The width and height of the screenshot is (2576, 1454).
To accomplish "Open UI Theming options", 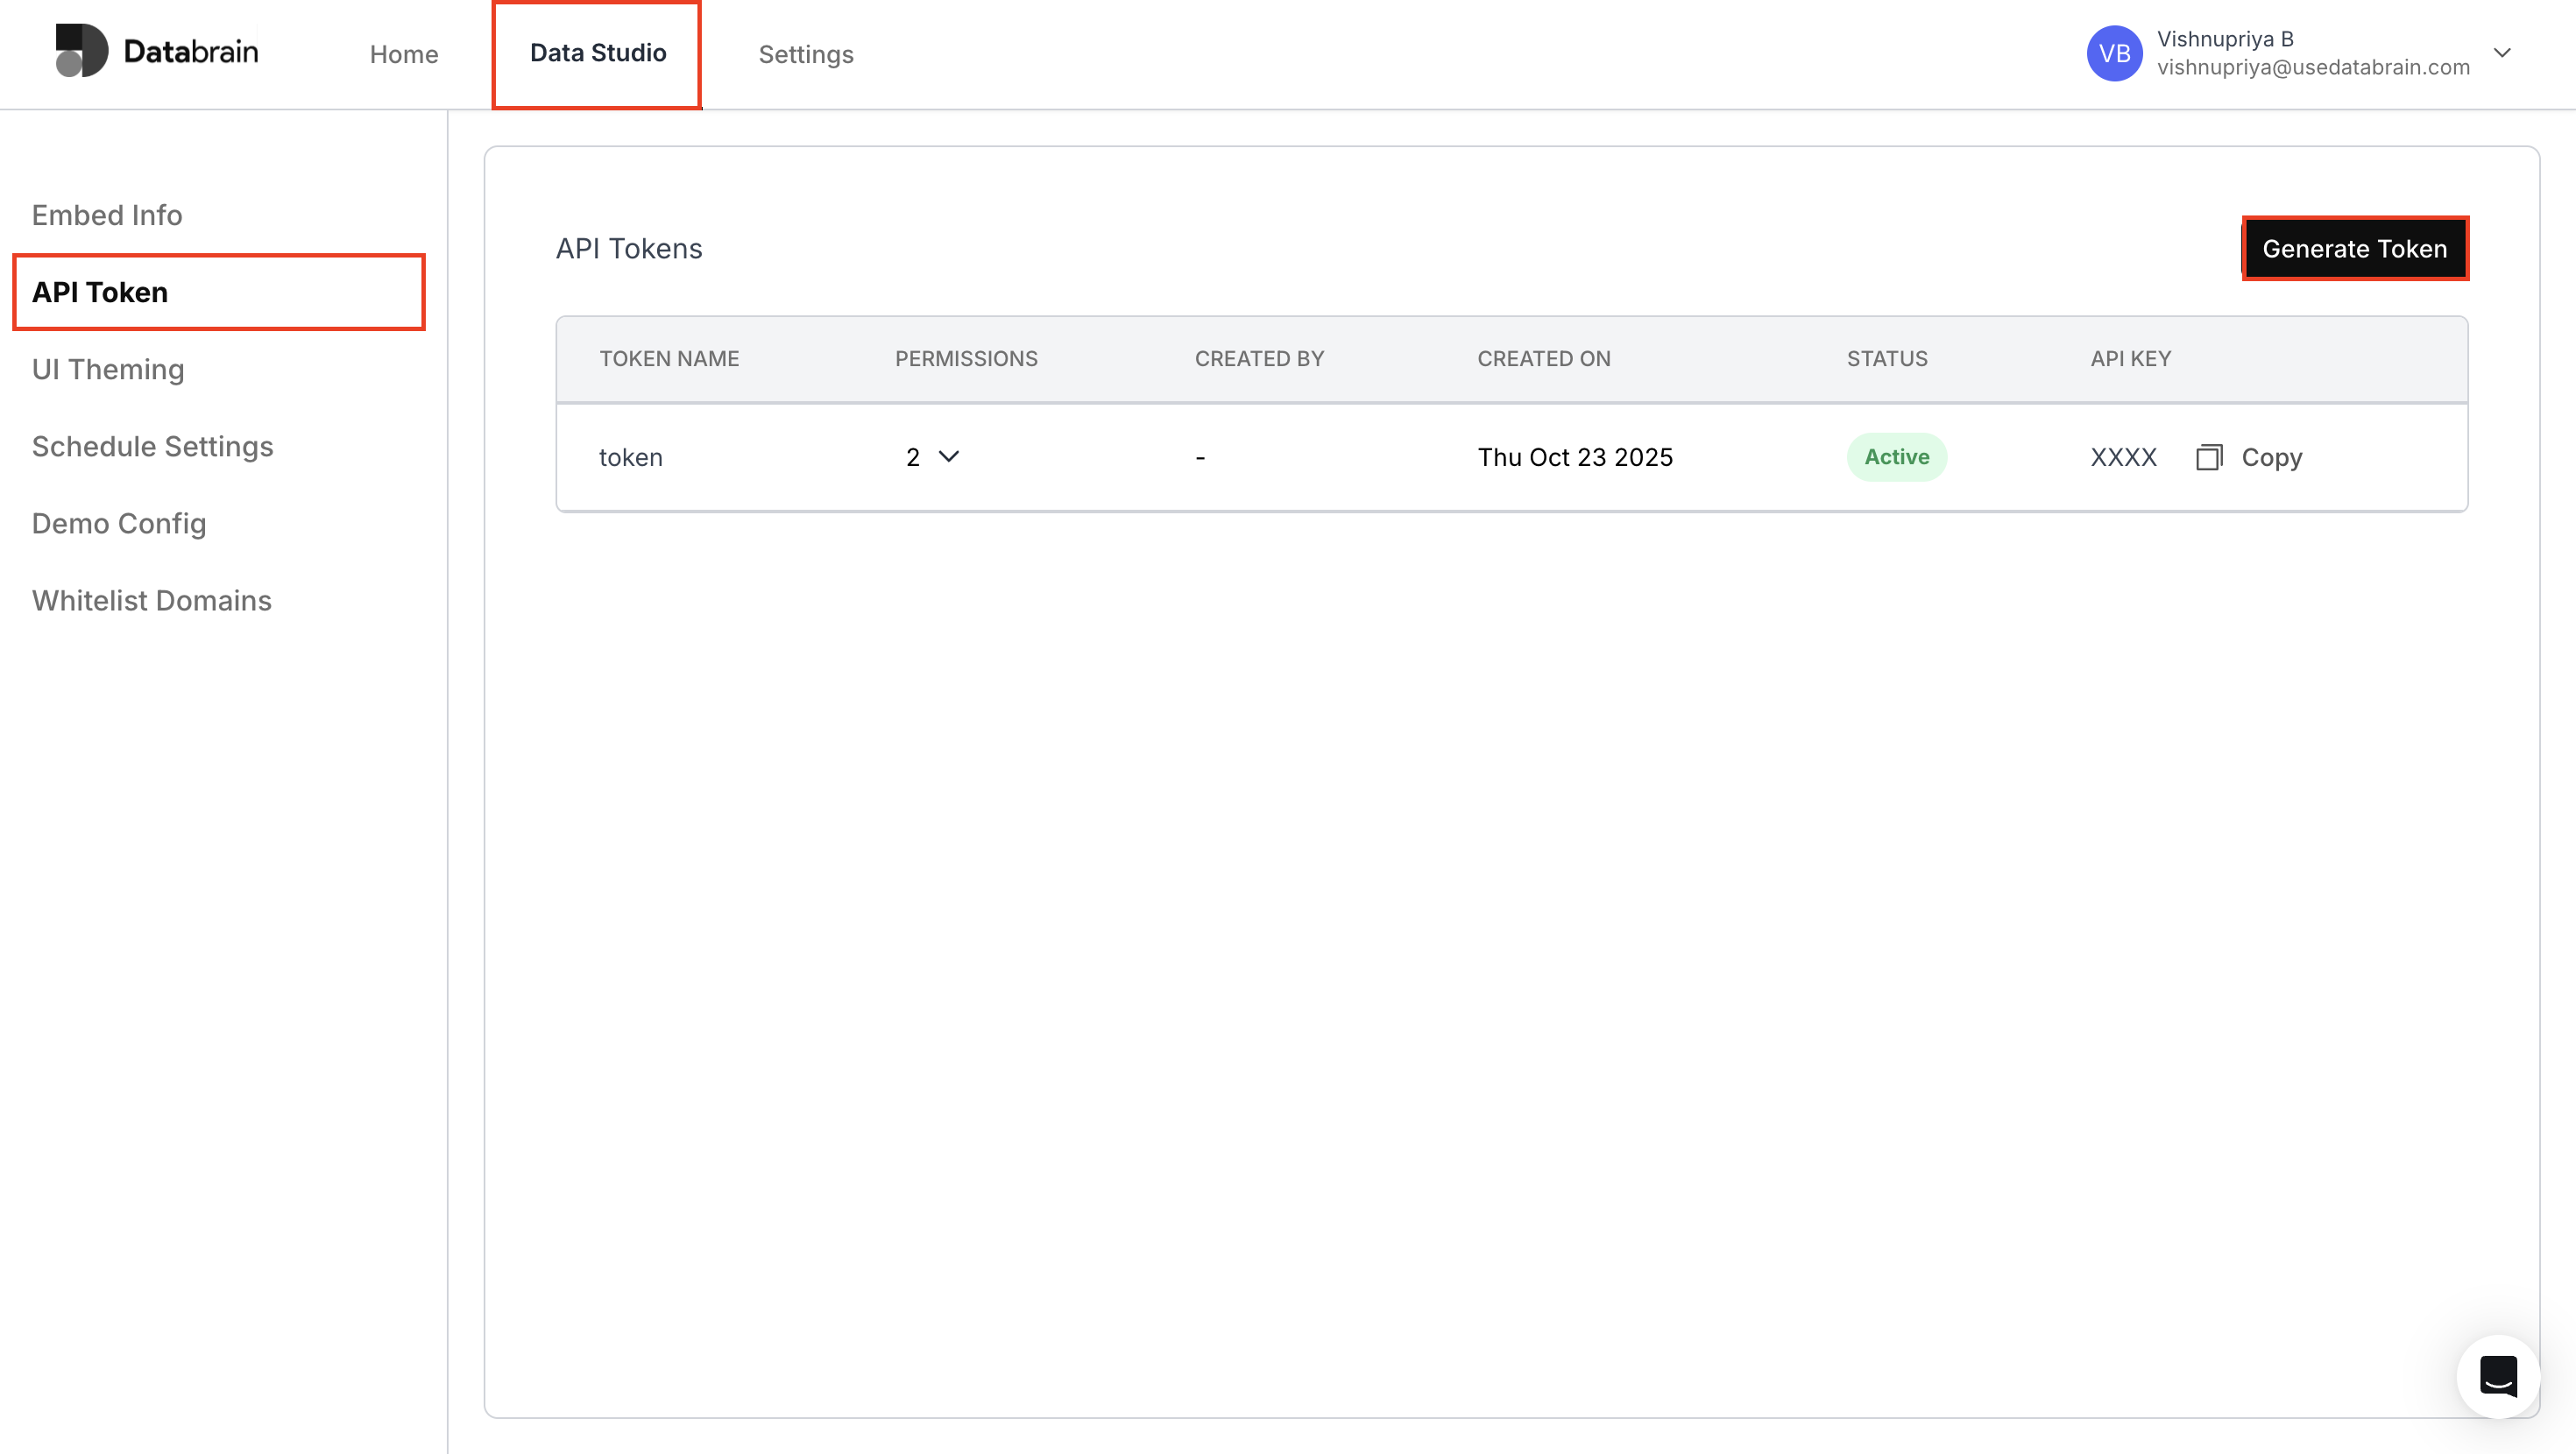I will click(x=108, y=369).
